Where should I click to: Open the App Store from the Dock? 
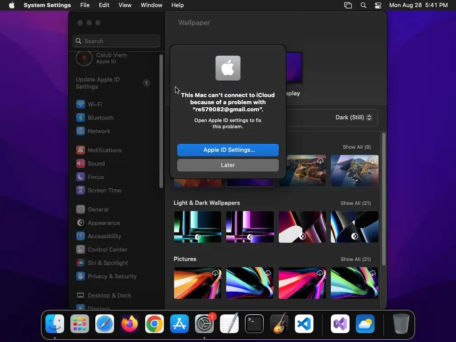[x=179, y=324]
